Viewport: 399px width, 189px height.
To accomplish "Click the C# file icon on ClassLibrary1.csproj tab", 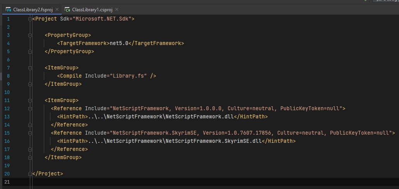I will tap(67, 10).
